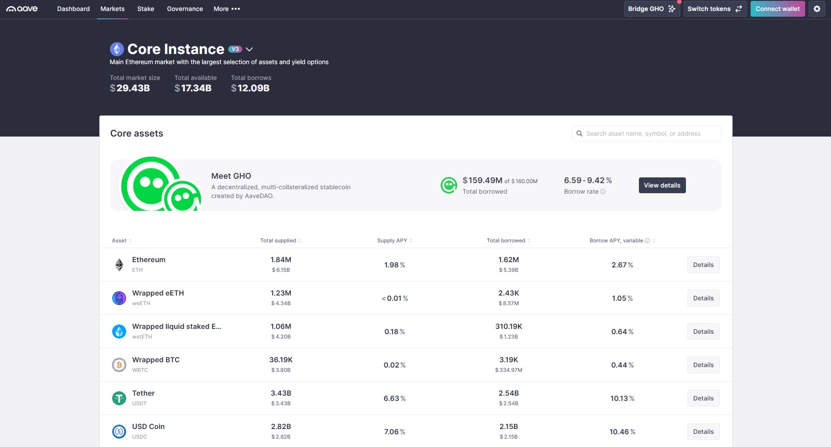Click the Wrapped BTC asset name
This screenshot has width=831, height=447.
pyautogui.click(x=156, y=360)
